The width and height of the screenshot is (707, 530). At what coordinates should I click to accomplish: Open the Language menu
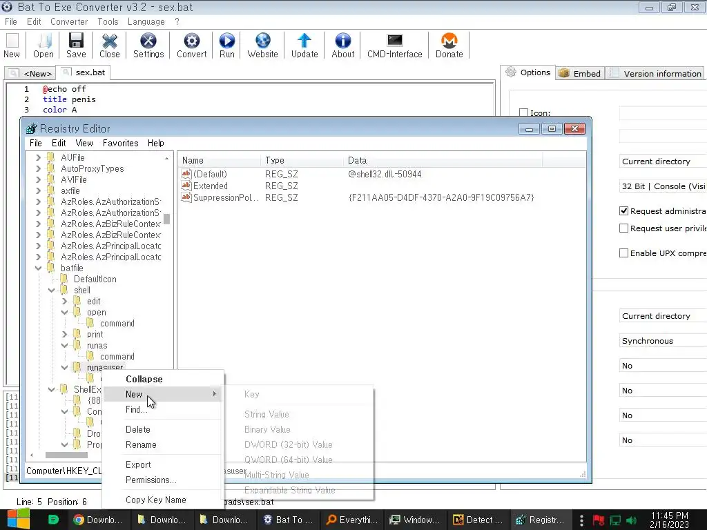(146, 21)
